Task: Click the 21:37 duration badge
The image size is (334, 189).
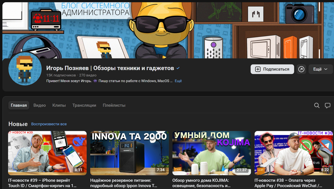Action: pyautogui.click(x=242, y=170)
